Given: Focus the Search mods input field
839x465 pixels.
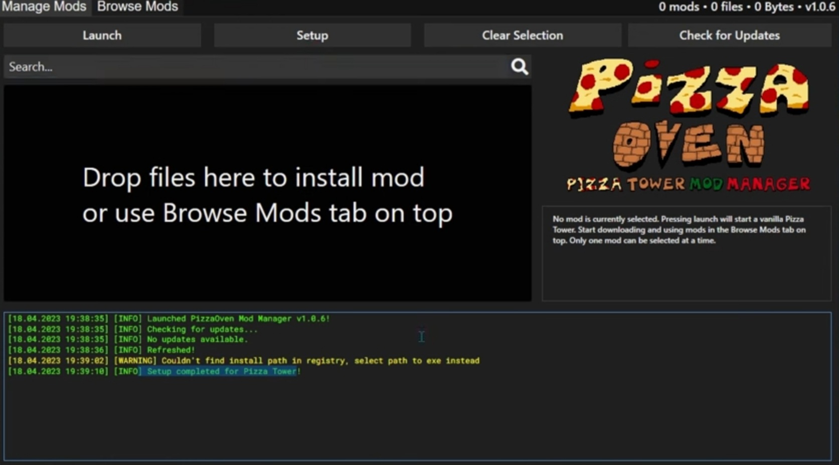Looking at the screenshot, I should pyautogui.click(x=256, y=67).
